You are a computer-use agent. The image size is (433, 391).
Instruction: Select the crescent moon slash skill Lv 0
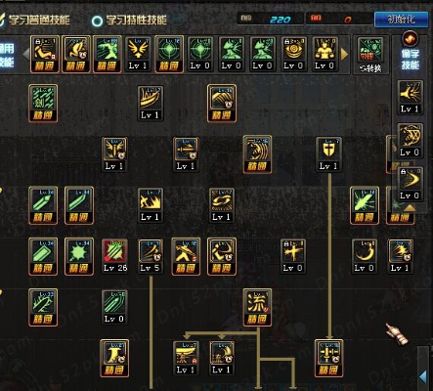(365, 257)
